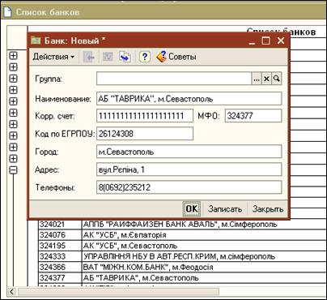Click the Адрес field with вул.Рєпіна, 1
Screen dimensions: 327x300
coord(189,169)
